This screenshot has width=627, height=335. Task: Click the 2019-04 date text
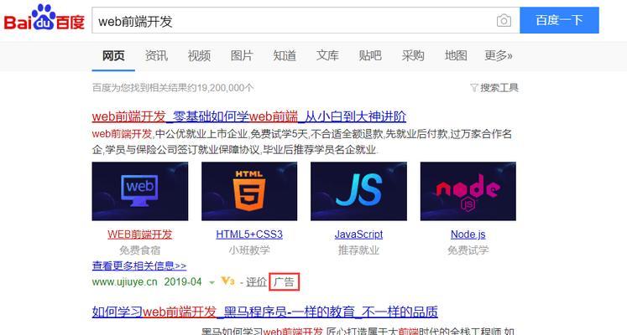coord(183,282)
